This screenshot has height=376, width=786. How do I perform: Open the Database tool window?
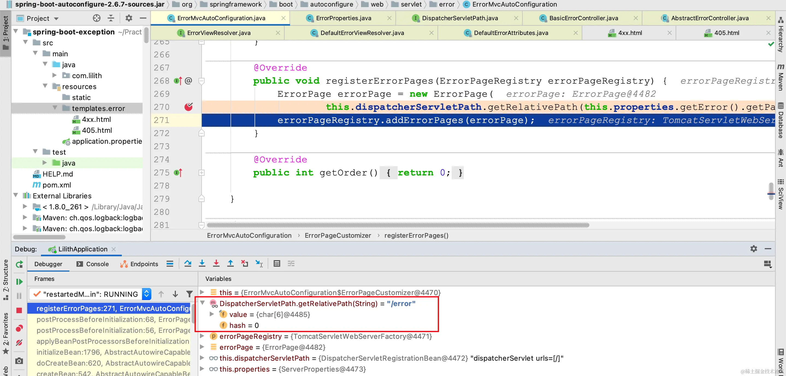pyautogui.click(x=781, y=121)
